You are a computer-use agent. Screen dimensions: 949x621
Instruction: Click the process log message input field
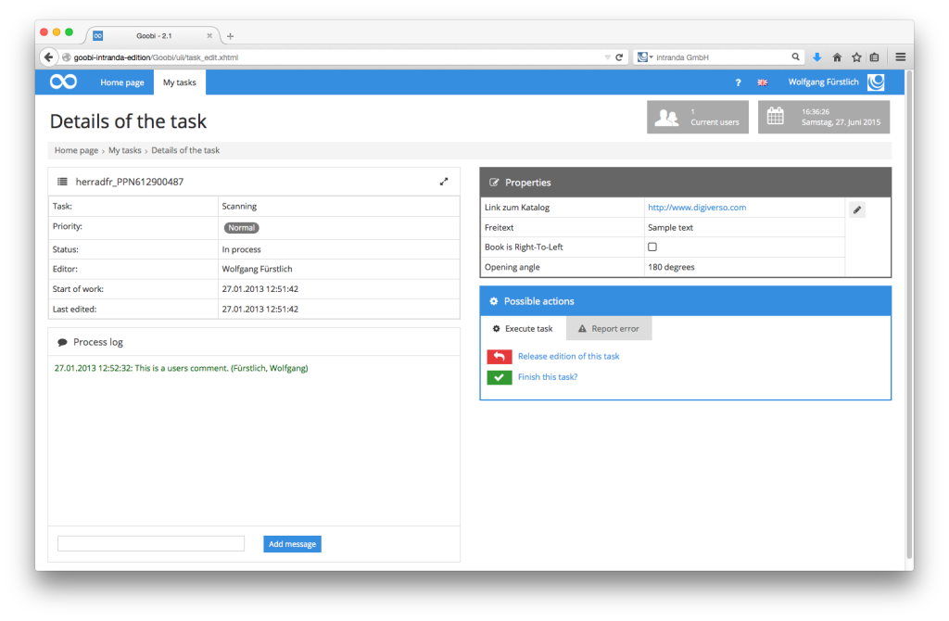click(151, 544)
